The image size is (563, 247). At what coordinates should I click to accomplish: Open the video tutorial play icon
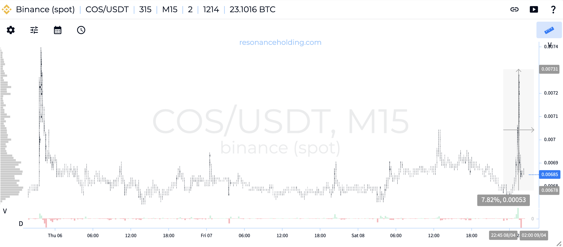(x=534, y=10)
